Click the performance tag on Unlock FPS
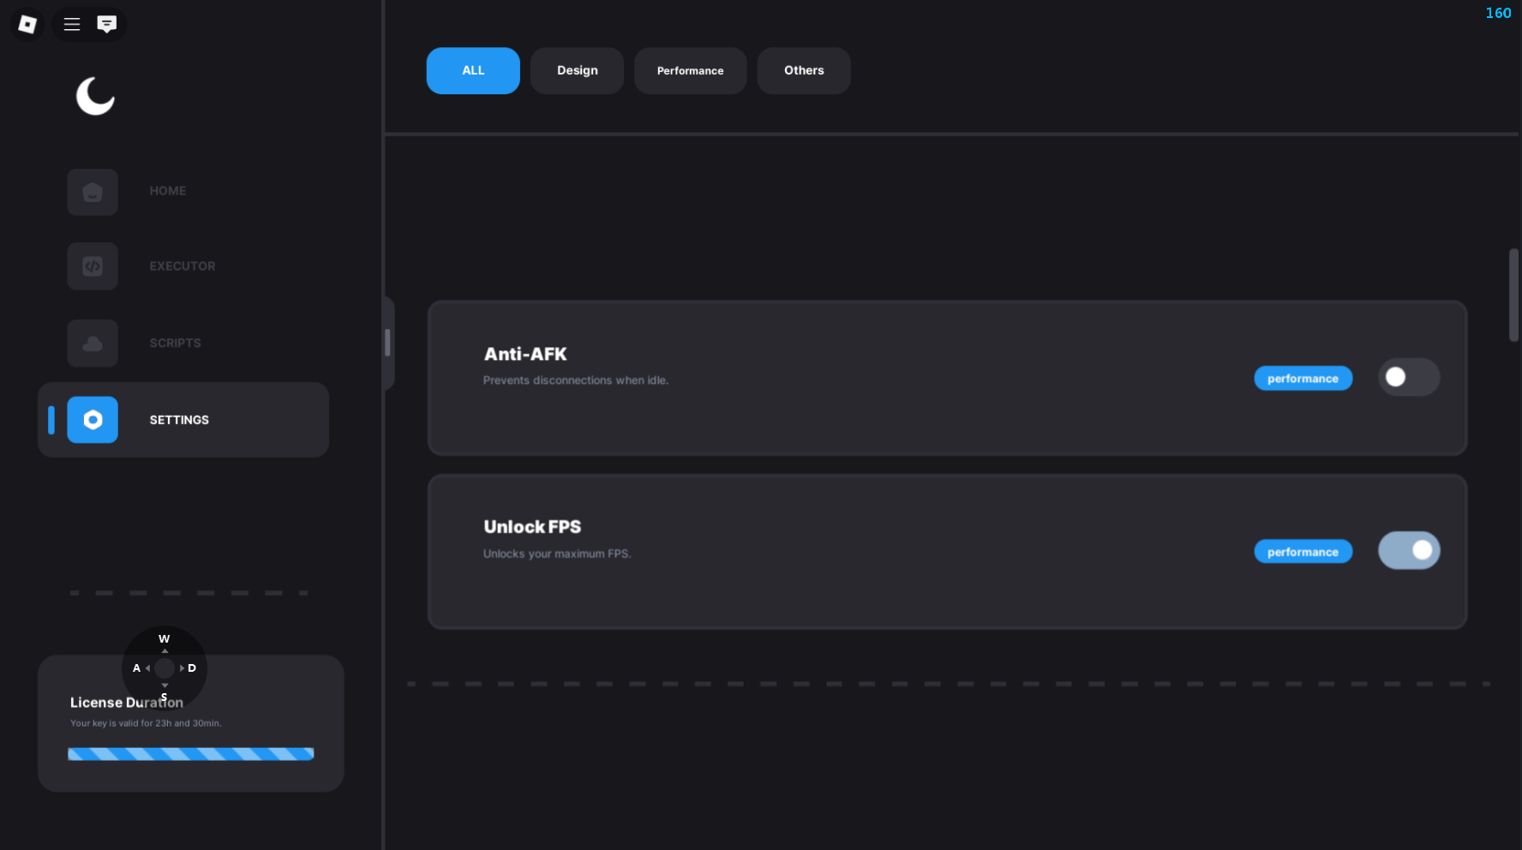Image resolution: width=1522 pixels, height=850 pixels. coord(1303,552)
